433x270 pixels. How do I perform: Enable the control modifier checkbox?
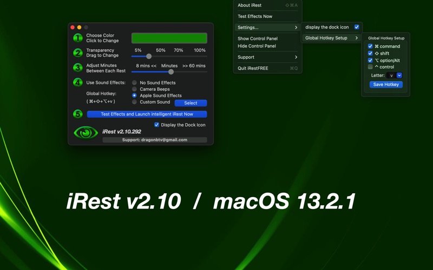(370, 66)
